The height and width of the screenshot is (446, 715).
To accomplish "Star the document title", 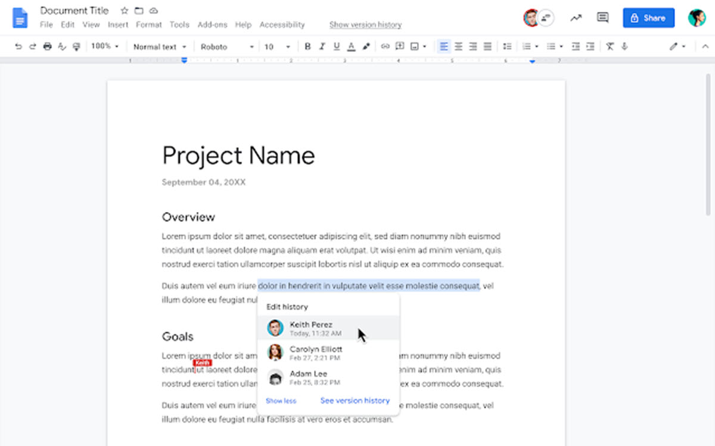I will point(124,11).
